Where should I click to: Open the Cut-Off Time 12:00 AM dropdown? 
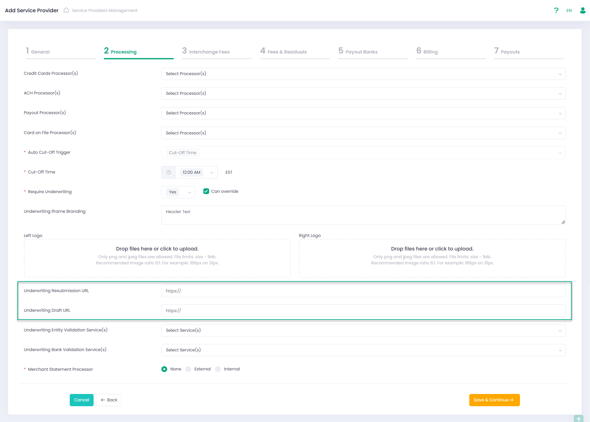point(196,172)
